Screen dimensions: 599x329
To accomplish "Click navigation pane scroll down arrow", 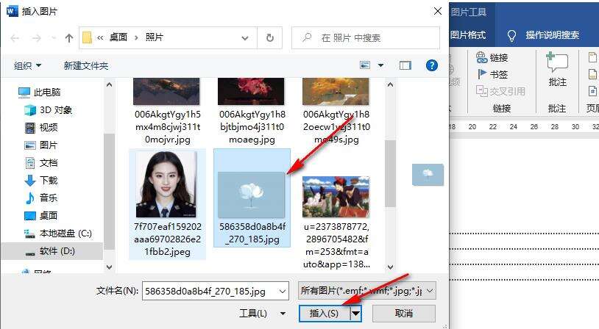I will tap(109, 267).
